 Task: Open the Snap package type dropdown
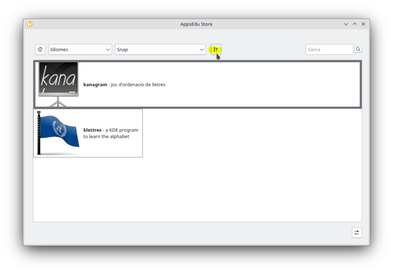pyautogui.click(x=160, y=49)
